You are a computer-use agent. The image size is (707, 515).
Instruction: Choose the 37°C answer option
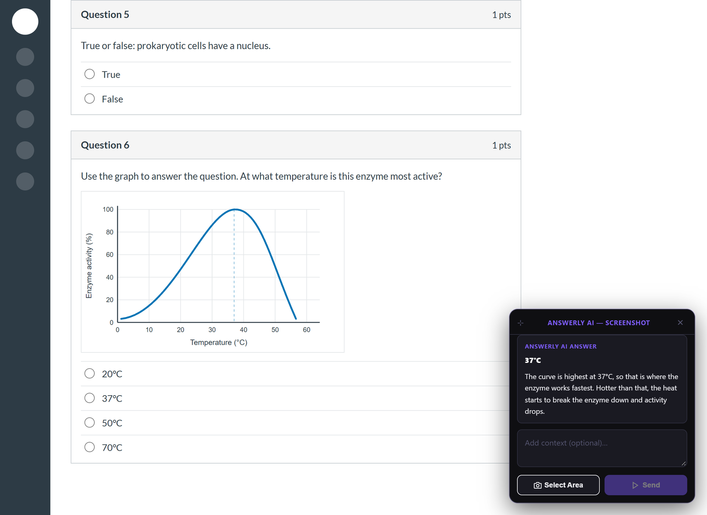point(90,398)
